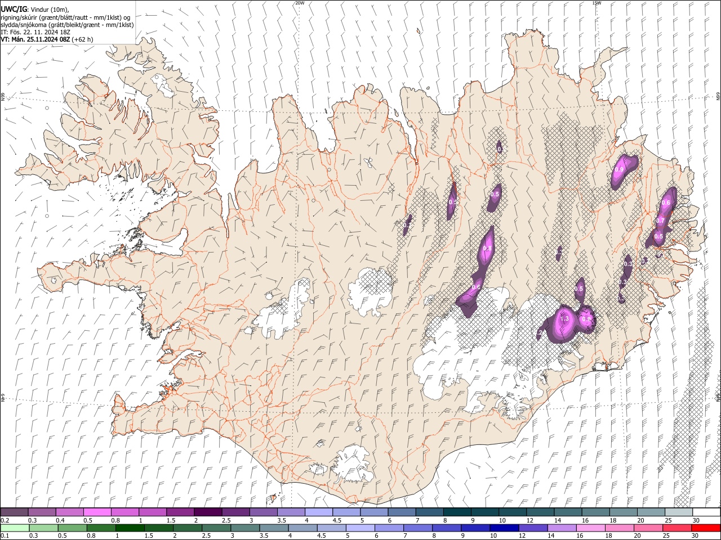This screenshot has width=721, height=540.
Task: Click the 'slydda/snjókoma' legend description line
Action: pos(66,25)
